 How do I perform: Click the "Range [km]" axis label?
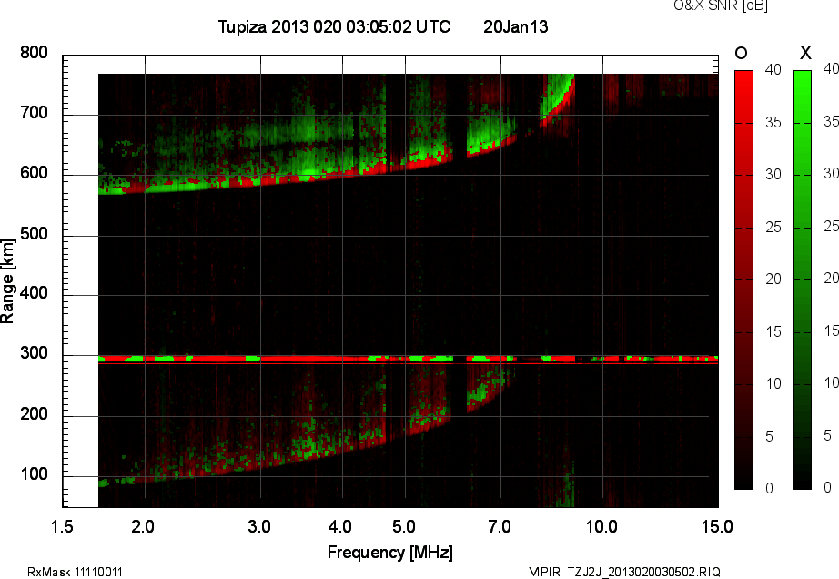click(x=7, y=281)
